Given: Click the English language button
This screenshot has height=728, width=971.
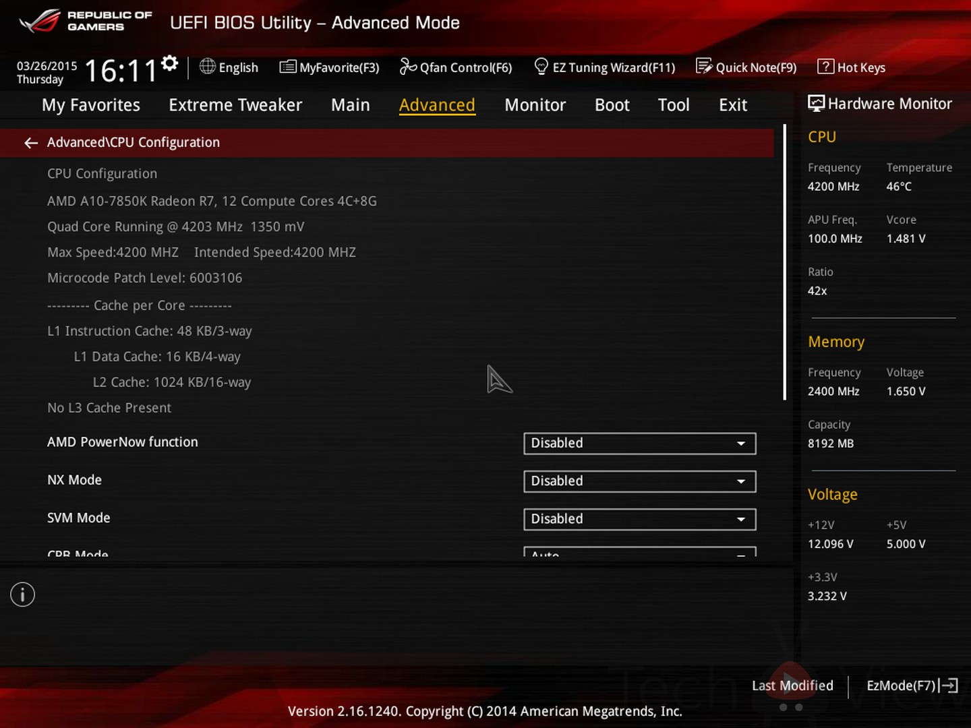Looking at the screenshot, I should tap(229, 67).
